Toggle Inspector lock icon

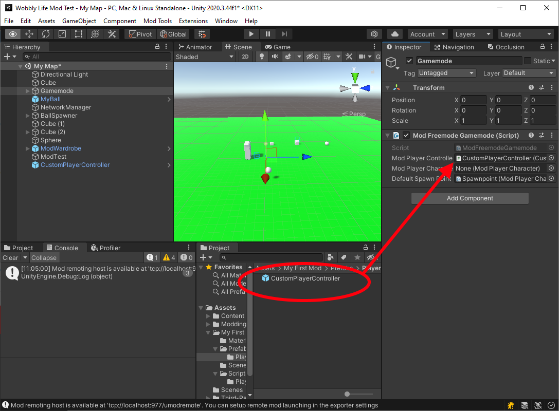tap(542, 47)
